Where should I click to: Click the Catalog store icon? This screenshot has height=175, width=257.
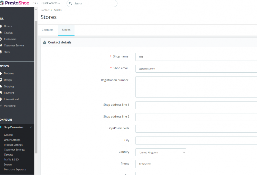pyautogui.click(x=1, y=33)
